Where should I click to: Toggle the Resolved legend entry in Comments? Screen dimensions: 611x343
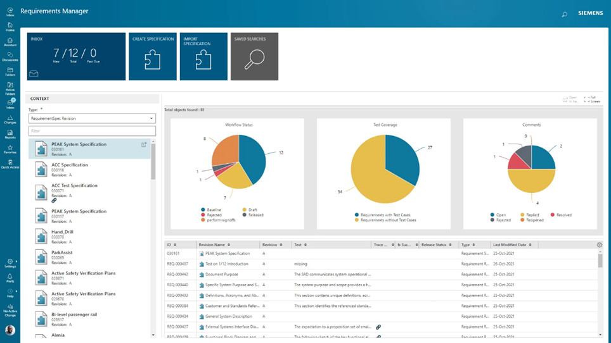point(561,215)
